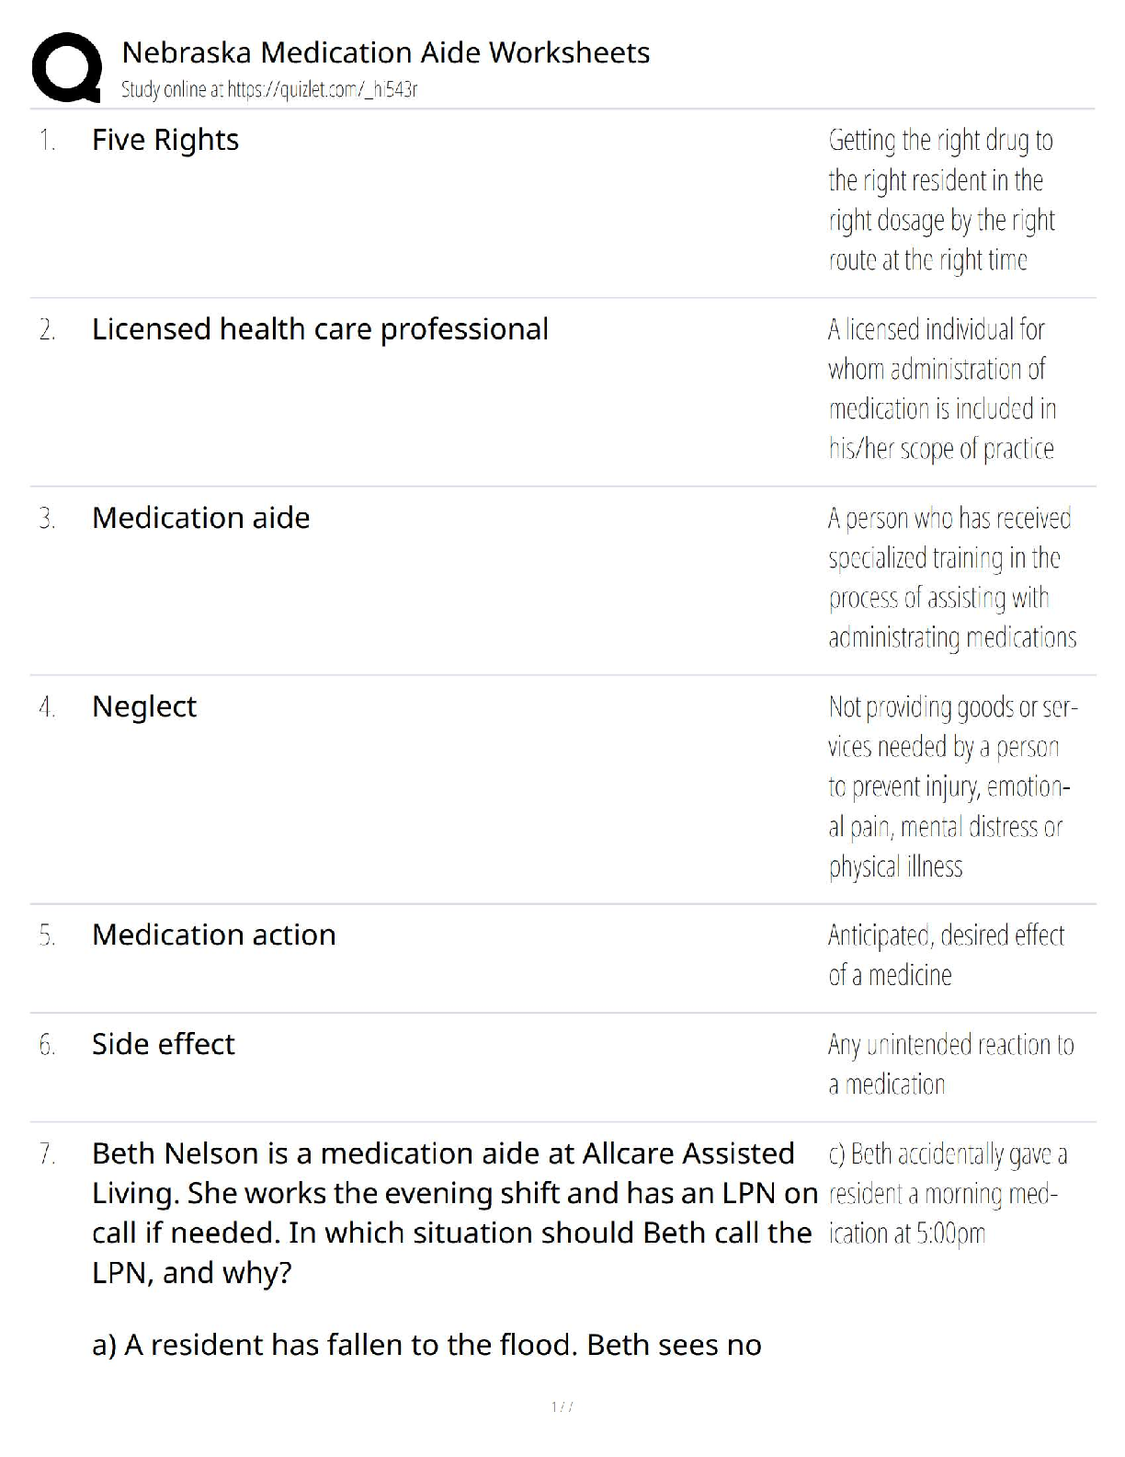1125x1457 pixels.
Task: Click the Side effect term
Action: 164,1044
